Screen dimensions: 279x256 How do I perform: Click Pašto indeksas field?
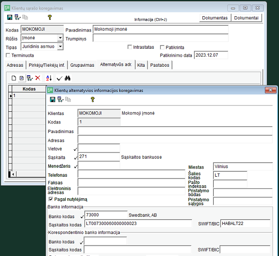230,184
